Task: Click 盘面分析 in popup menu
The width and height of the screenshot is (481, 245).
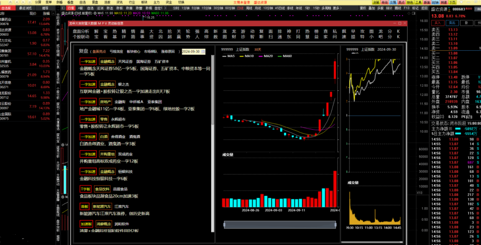Action: (x=81, y=31)
